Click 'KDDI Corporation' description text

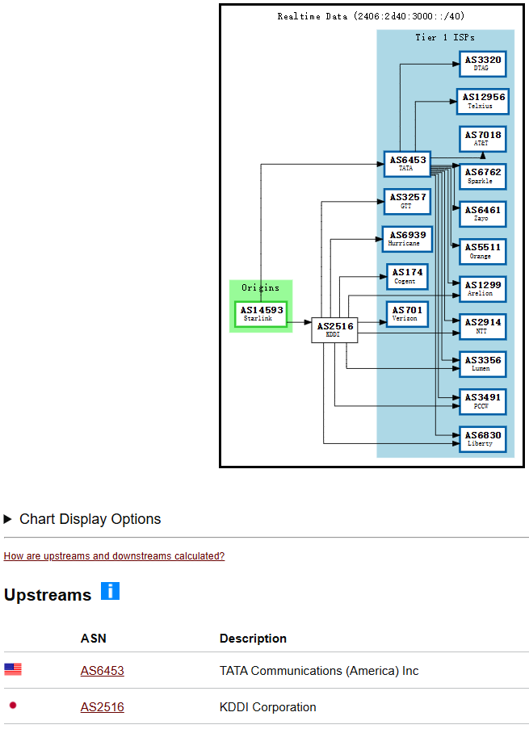tap(268, 707)
